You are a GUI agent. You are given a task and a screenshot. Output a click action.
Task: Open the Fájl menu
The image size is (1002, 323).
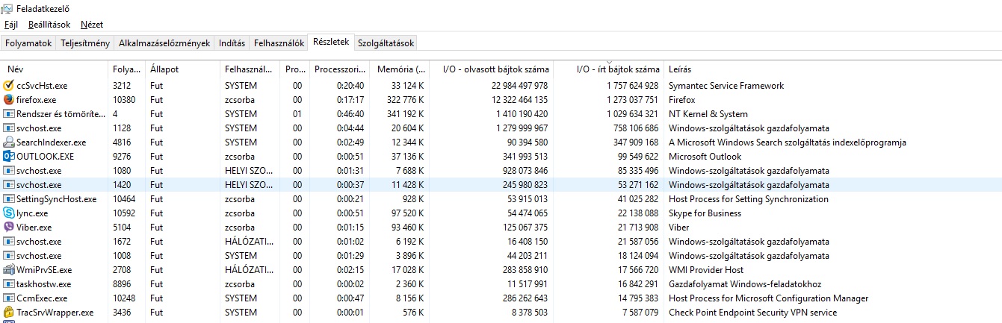10,25
